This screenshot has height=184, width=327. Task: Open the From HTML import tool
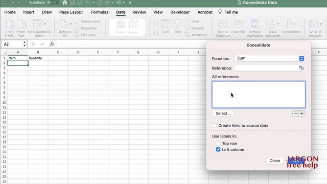point(9,28)
